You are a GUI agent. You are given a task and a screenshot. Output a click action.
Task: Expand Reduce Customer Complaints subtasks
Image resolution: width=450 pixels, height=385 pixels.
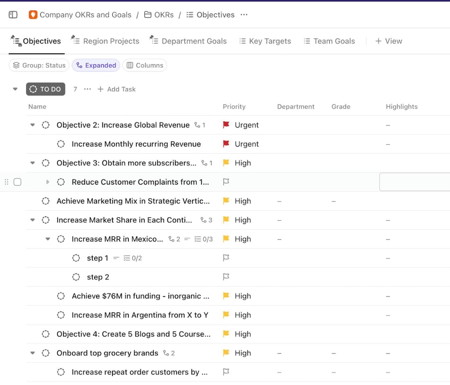47,182
